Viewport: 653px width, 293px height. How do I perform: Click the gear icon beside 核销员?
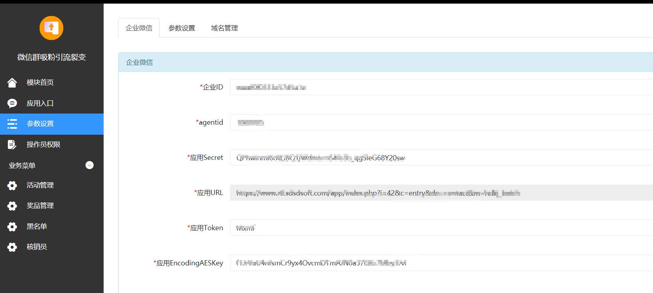pyautogui.click(x=12, y=247)
